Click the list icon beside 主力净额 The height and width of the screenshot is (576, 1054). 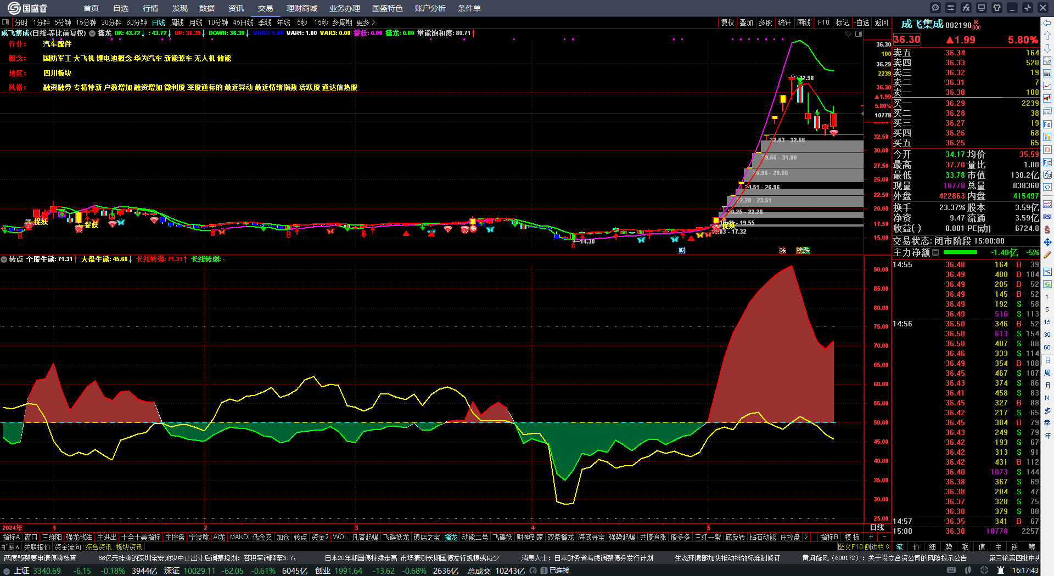tap(935, 252)
